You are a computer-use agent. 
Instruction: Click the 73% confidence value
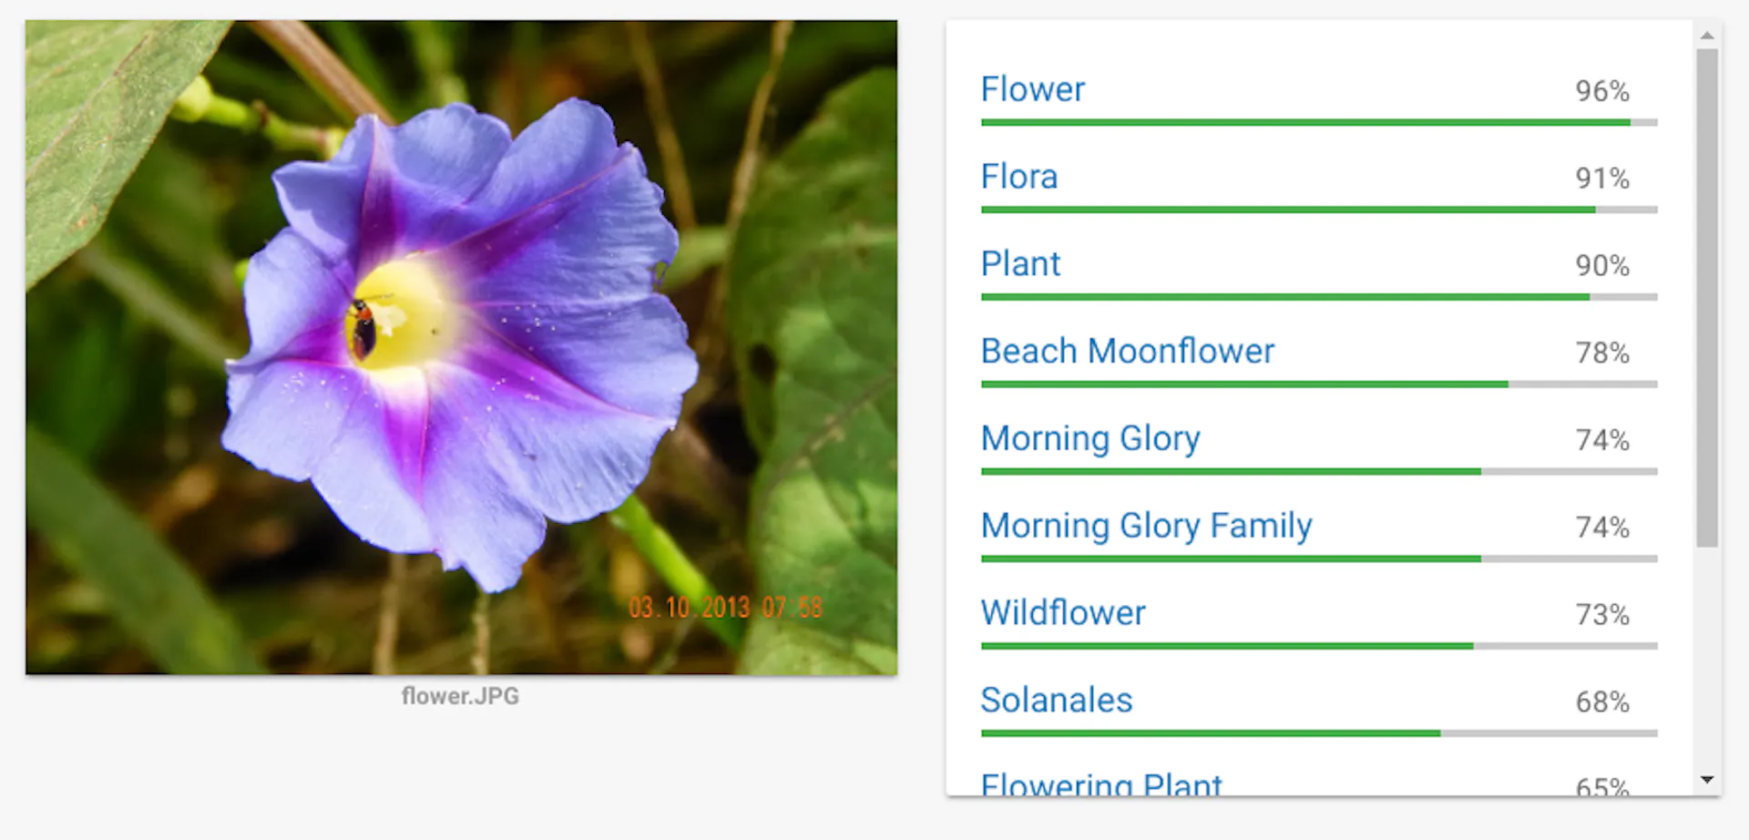pyautogui.click(x=1602, y=615)
